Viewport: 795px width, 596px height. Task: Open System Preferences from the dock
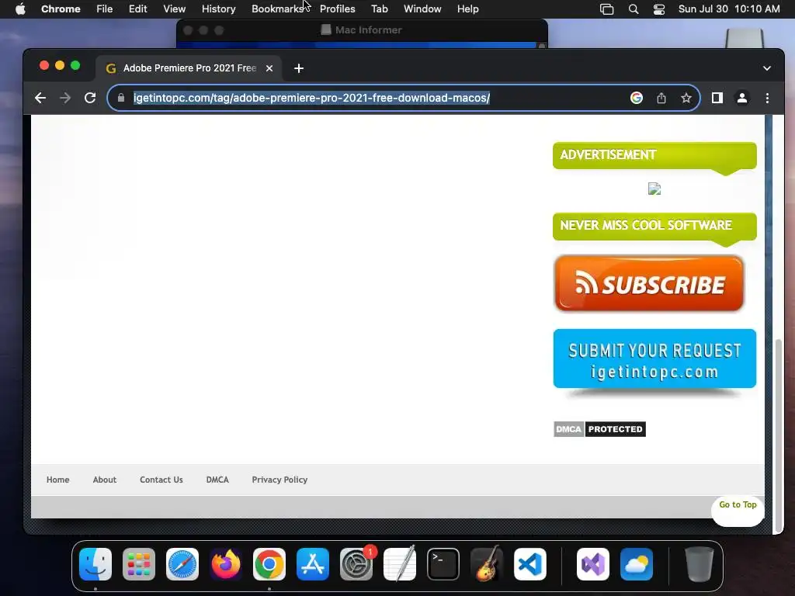coord(356,564)
